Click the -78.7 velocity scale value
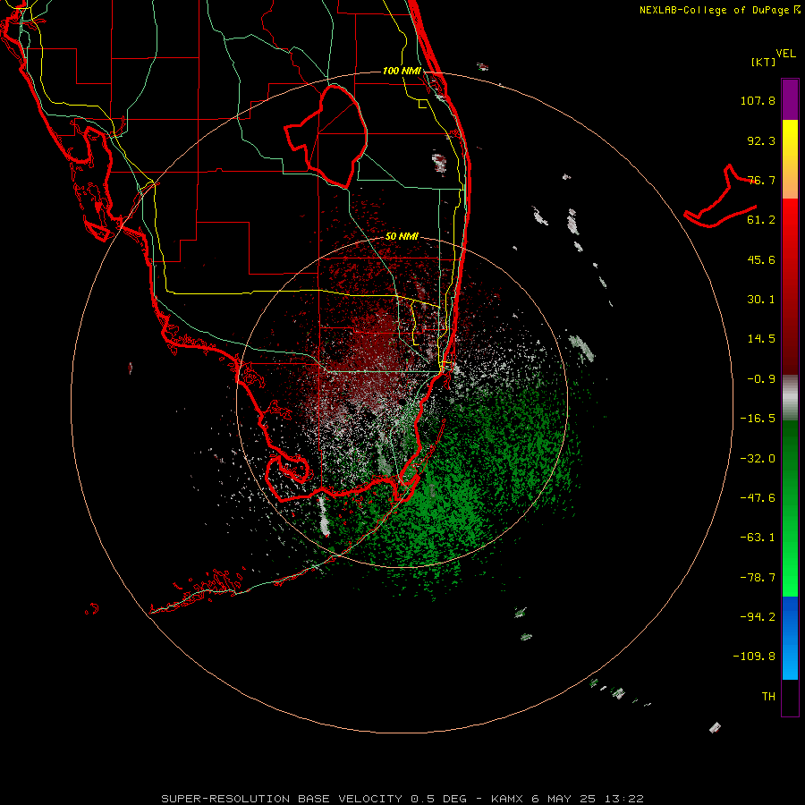This screenshot has width=805, height=805. (x=758, y=578)
